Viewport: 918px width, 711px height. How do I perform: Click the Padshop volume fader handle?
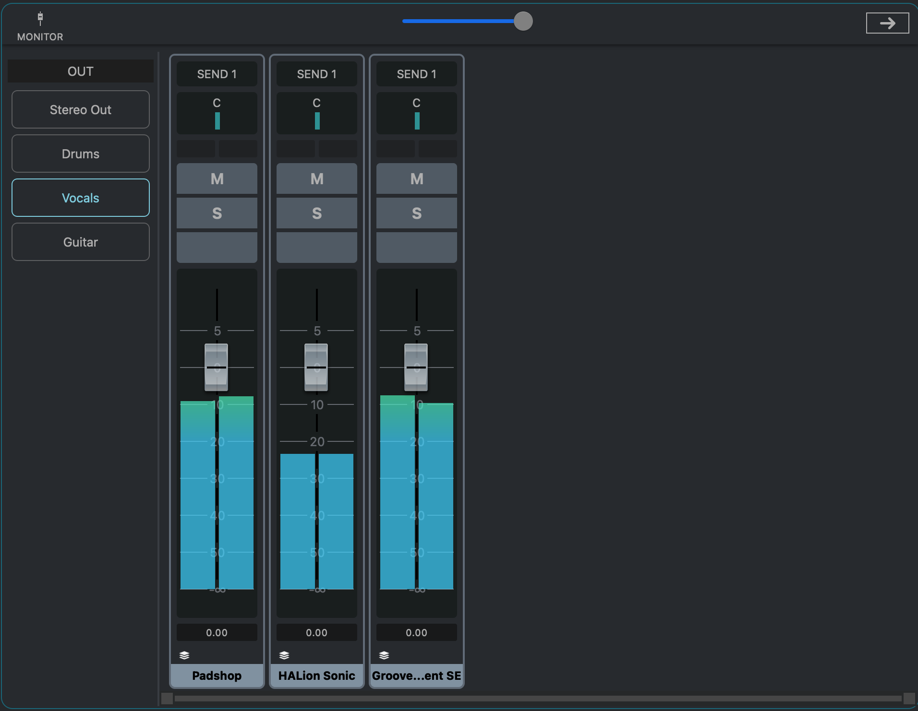pos(216,367)
